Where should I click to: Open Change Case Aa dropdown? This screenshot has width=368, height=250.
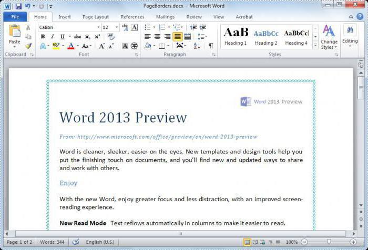pyautogui.click(x=87, y=46)
